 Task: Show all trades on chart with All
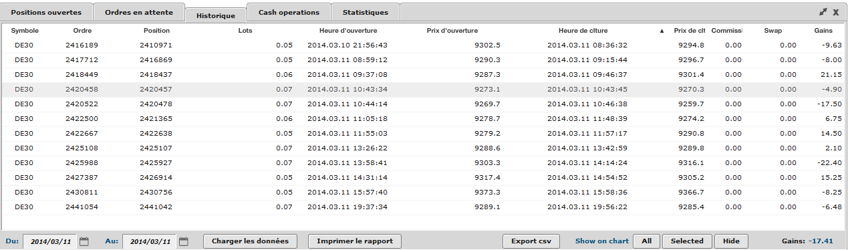coord(646,241)
